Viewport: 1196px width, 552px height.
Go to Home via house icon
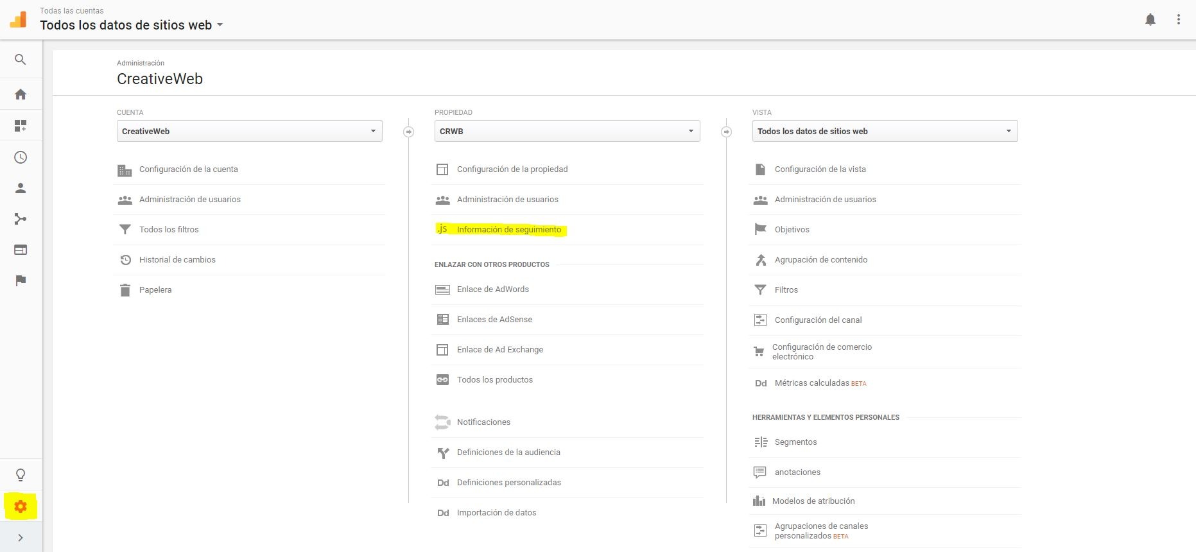(x=21, y=94)
